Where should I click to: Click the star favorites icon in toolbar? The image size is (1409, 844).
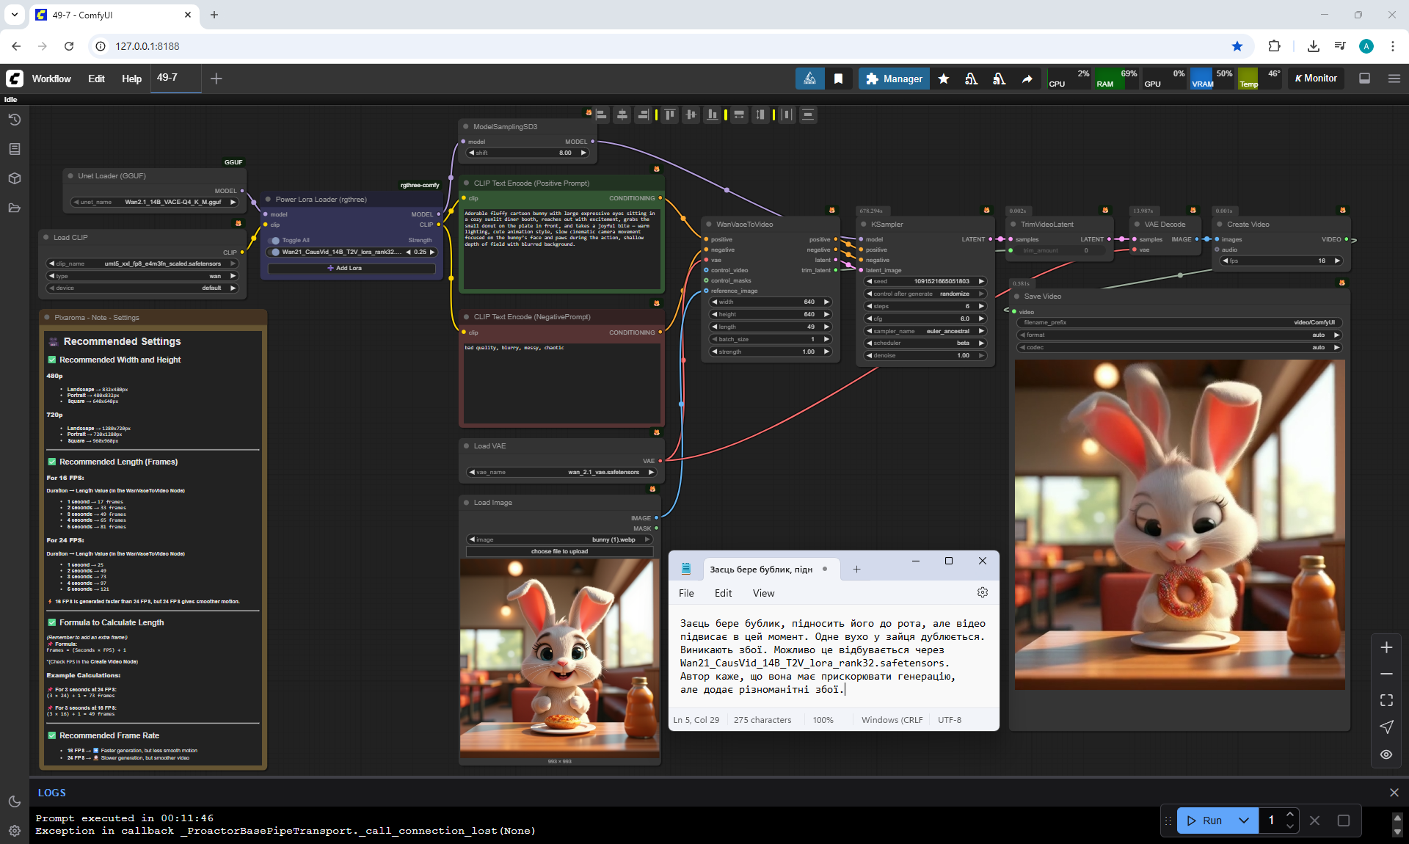pos(944,79)
